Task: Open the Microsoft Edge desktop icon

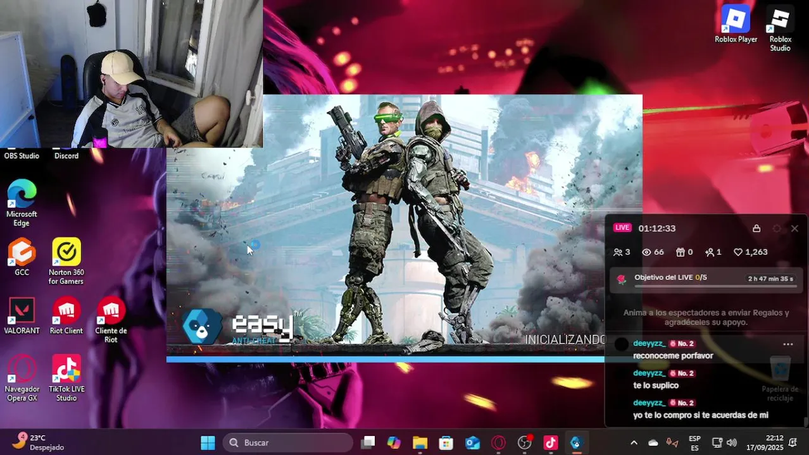Action: 22,203
